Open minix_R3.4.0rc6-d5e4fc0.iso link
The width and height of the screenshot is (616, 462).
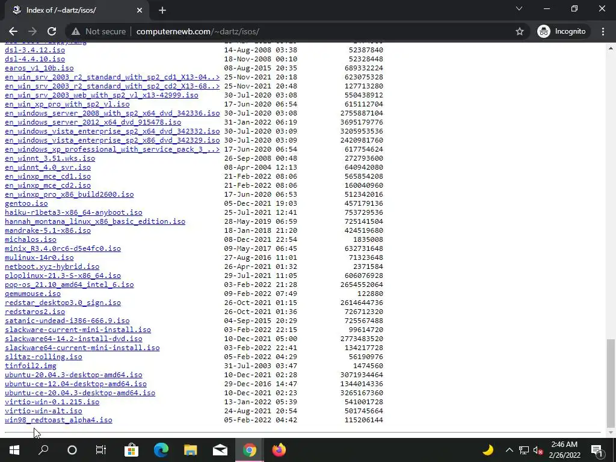(x=63, y=248)
